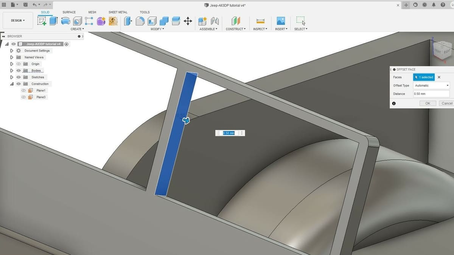Select the window Select tool
This screenshot has width=454, height=255.
301,21
